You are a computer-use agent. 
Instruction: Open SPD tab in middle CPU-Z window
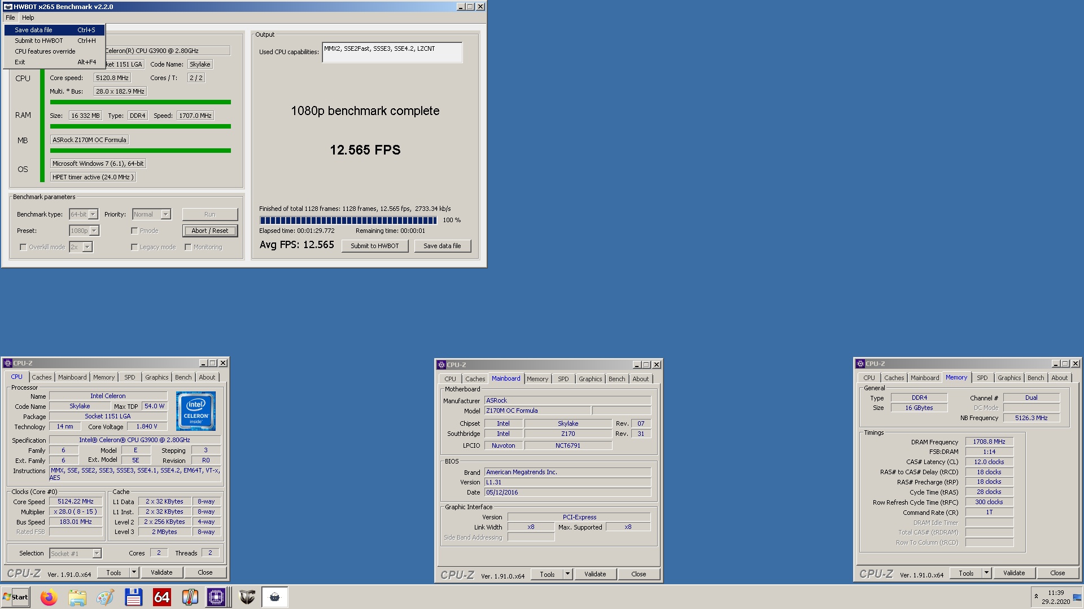[x=563, y=379]
